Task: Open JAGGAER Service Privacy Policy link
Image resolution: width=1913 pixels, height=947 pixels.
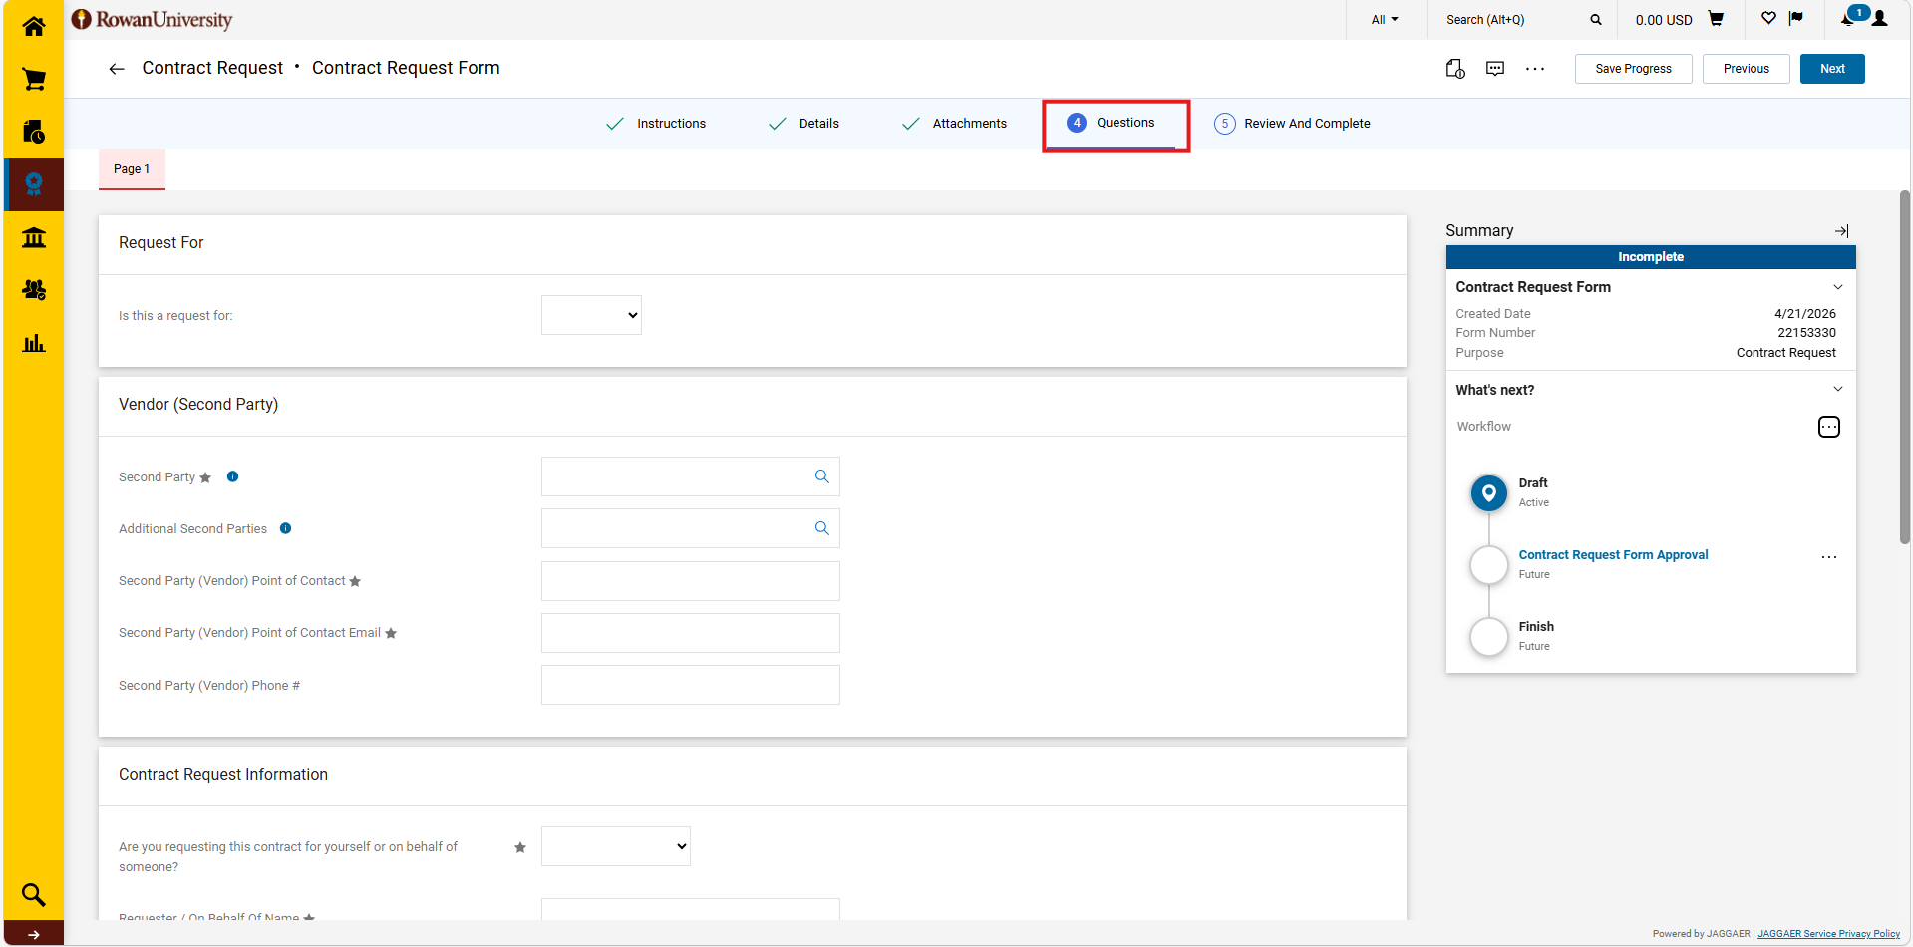Action: click(x=1828, y=934)
